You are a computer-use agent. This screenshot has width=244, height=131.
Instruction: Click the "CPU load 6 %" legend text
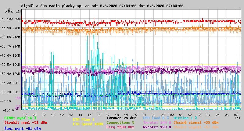[156, 118]
